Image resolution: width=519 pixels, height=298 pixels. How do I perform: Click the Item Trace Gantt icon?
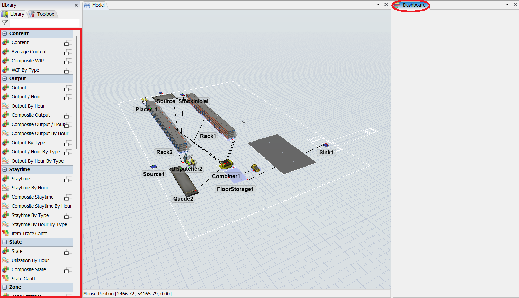tap(5, 234)
